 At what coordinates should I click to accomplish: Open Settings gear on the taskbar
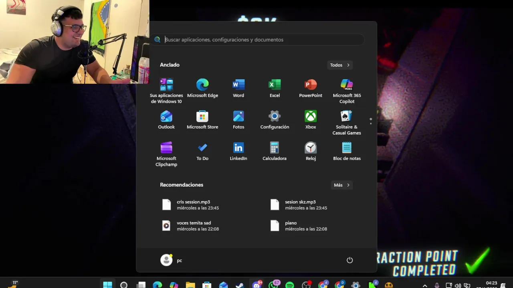[x=356, y=284]
